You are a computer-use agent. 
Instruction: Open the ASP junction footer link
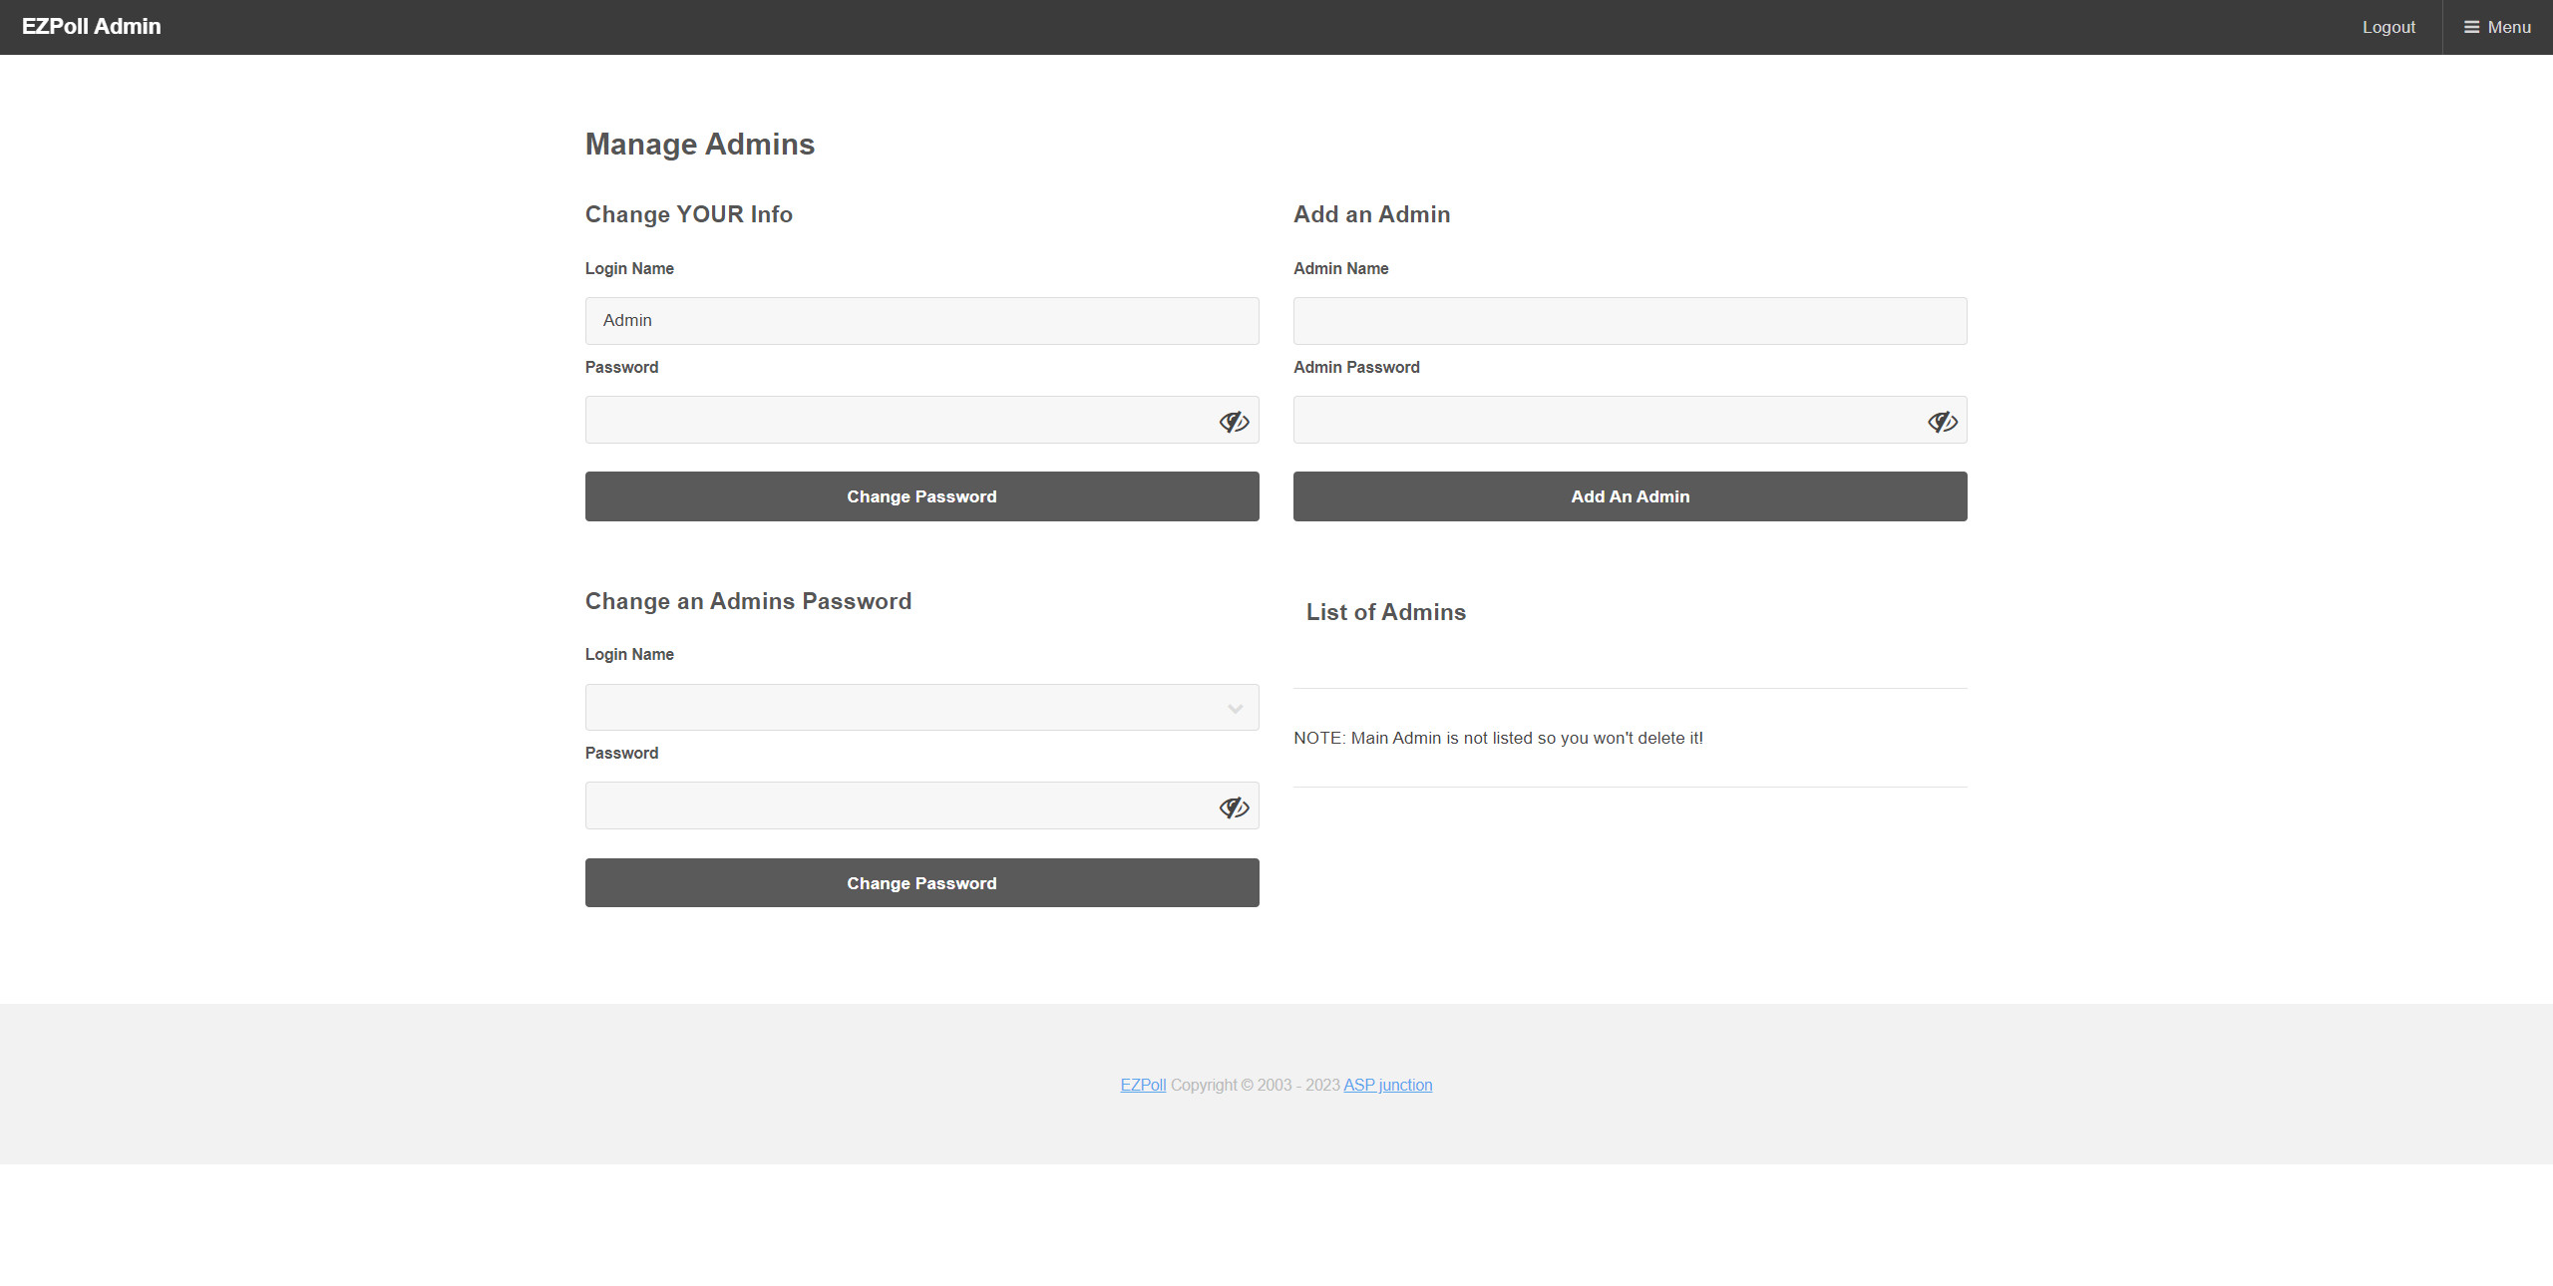1387,1085
